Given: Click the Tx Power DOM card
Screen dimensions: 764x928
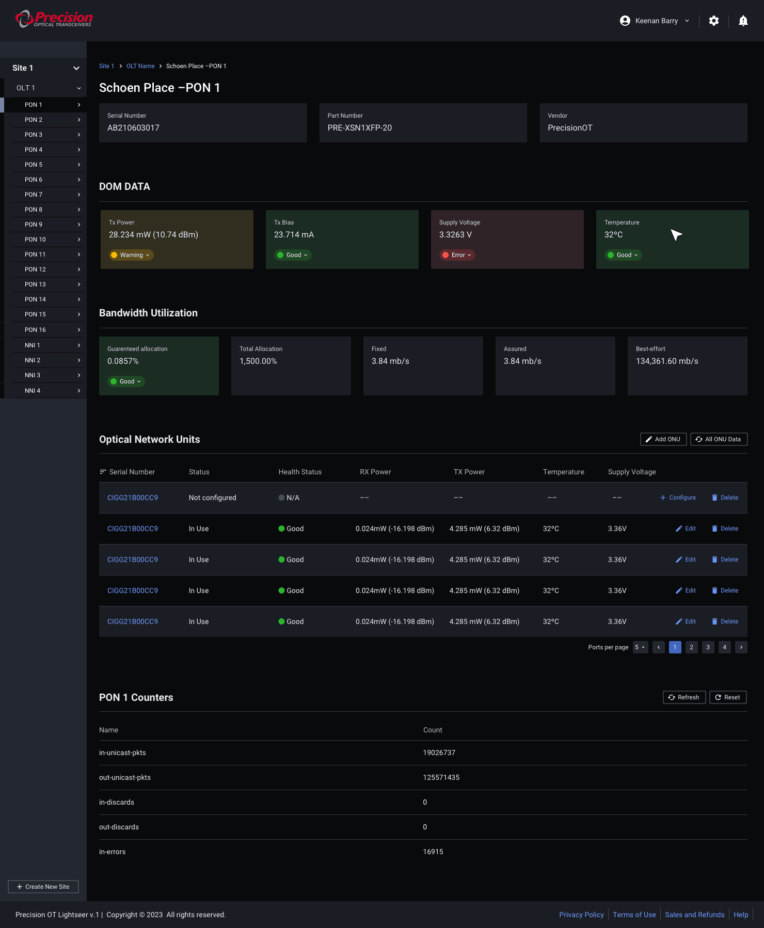Looking at the screenshot, I should pyautogui.click(x=177, y=239).
